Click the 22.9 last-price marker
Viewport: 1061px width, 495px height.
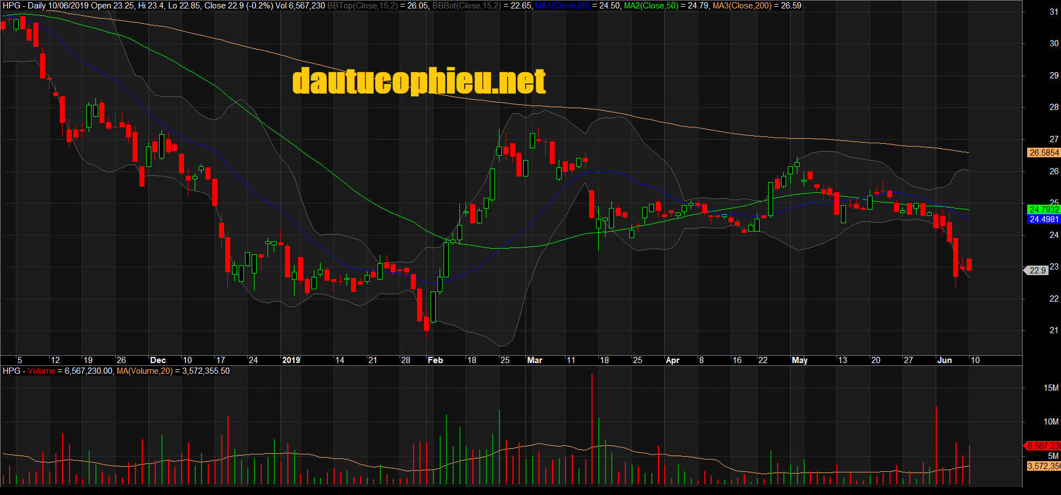pyautogui.click(x=1037, y=271)
